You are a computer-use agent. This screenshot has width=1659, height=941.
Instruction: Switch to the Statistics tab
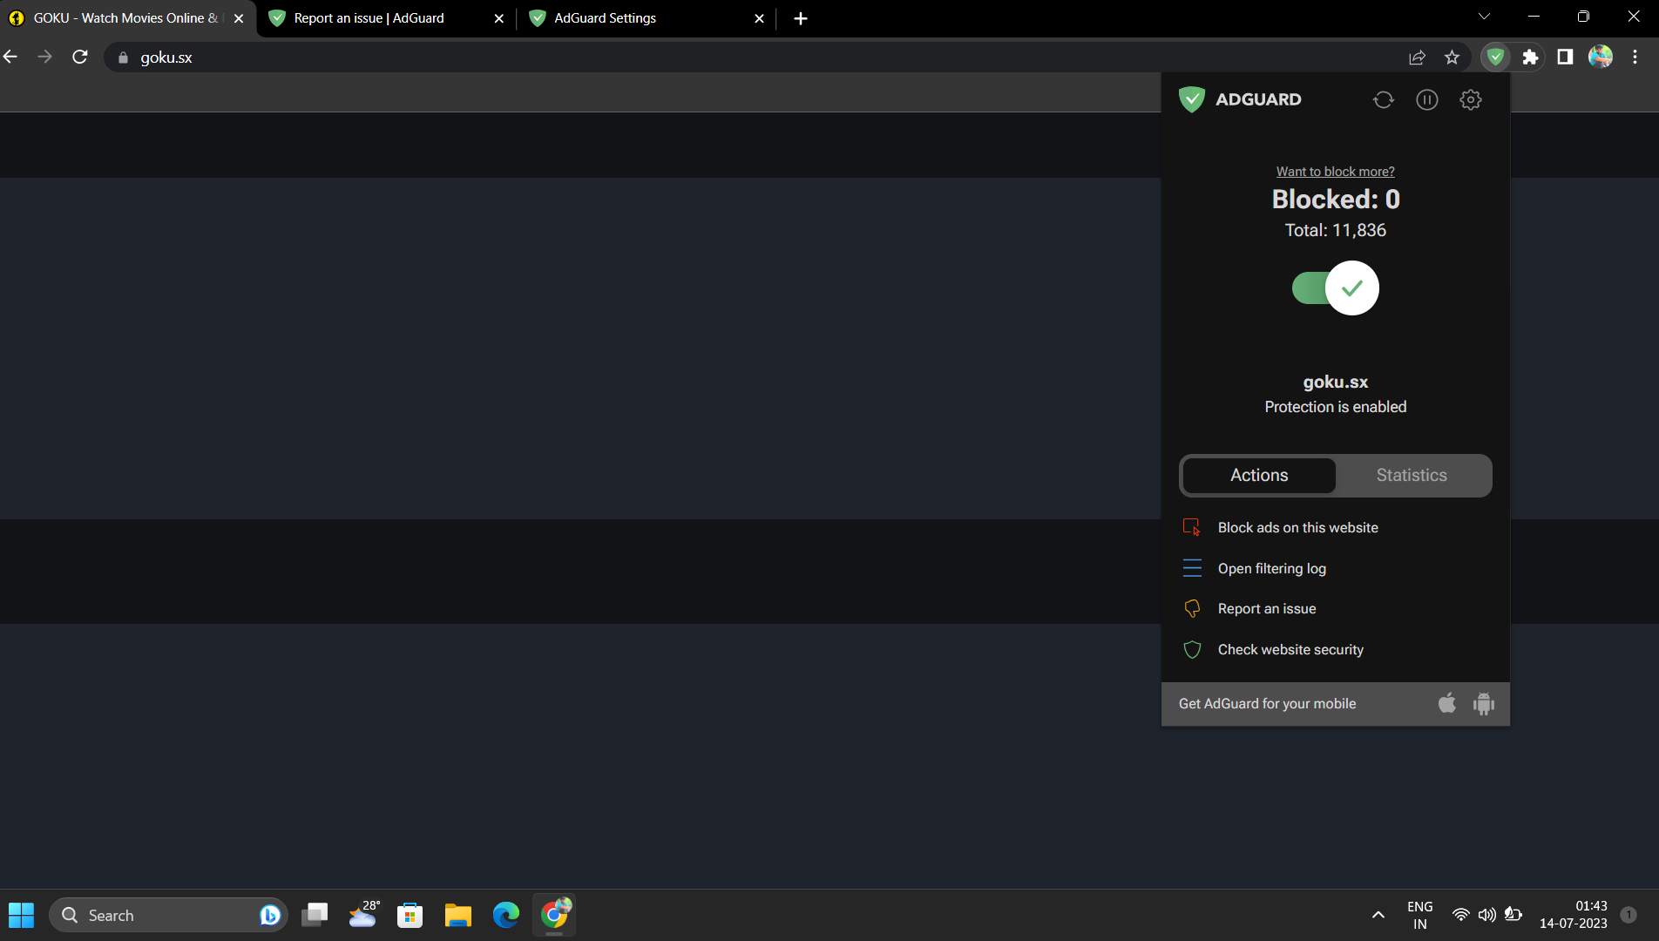[1411, 475]
